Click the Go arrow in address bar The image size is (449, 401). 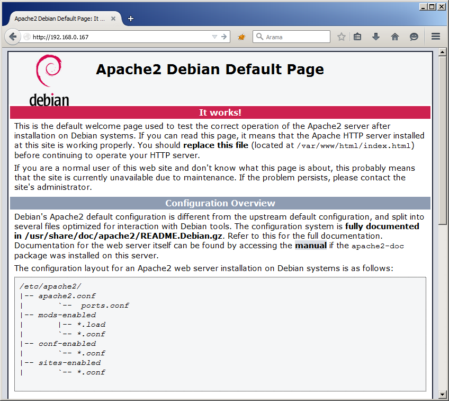point(224,37)
